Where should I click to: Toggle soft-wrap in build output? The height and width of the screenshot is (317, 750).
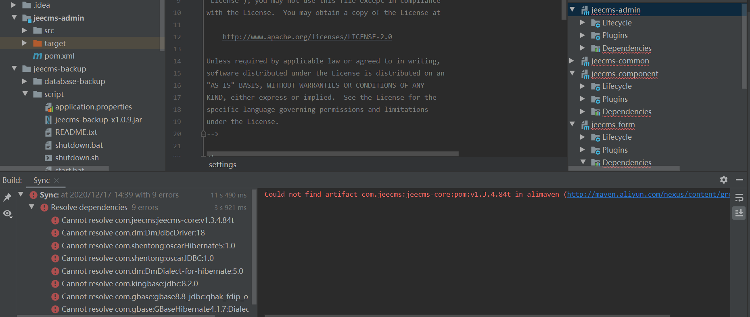pyautogui.click(x=739, y=198)
